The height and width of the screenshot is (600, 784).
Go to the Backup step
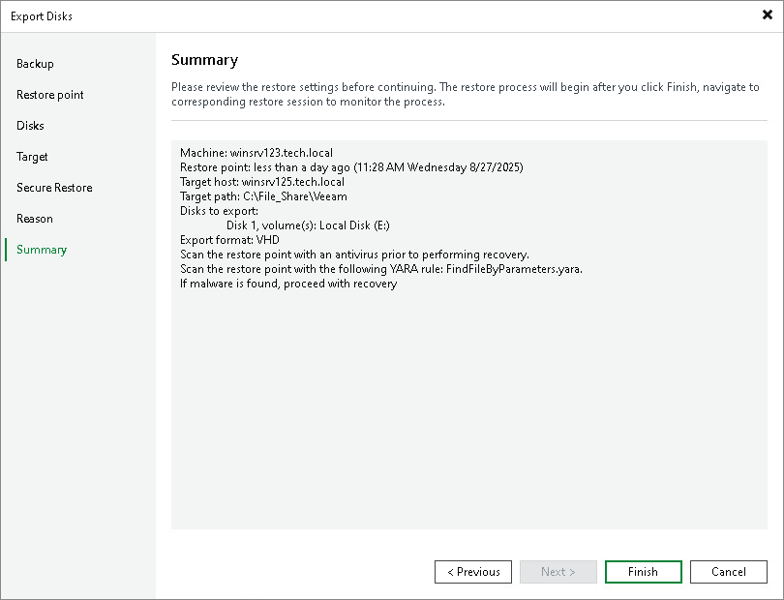pyautogui.click(x=35, y=64)
